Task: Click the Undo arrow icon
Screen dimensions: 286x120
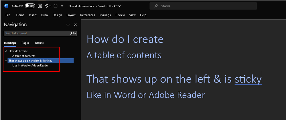Action: [x=46, y=6]
